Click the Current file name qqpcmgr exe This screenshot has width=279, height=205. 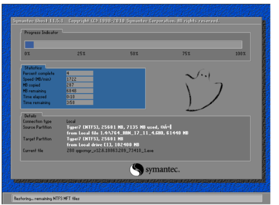point(114,151)
